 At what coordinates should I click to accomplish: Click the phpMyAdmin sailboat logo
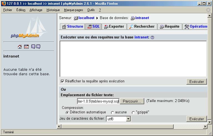click(29, 27)
